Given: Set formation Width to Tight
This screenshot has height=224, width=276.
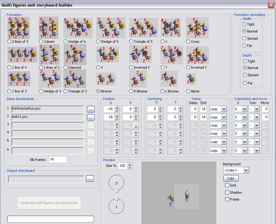Looking at the screenshot, I should (x=244, y=24).
